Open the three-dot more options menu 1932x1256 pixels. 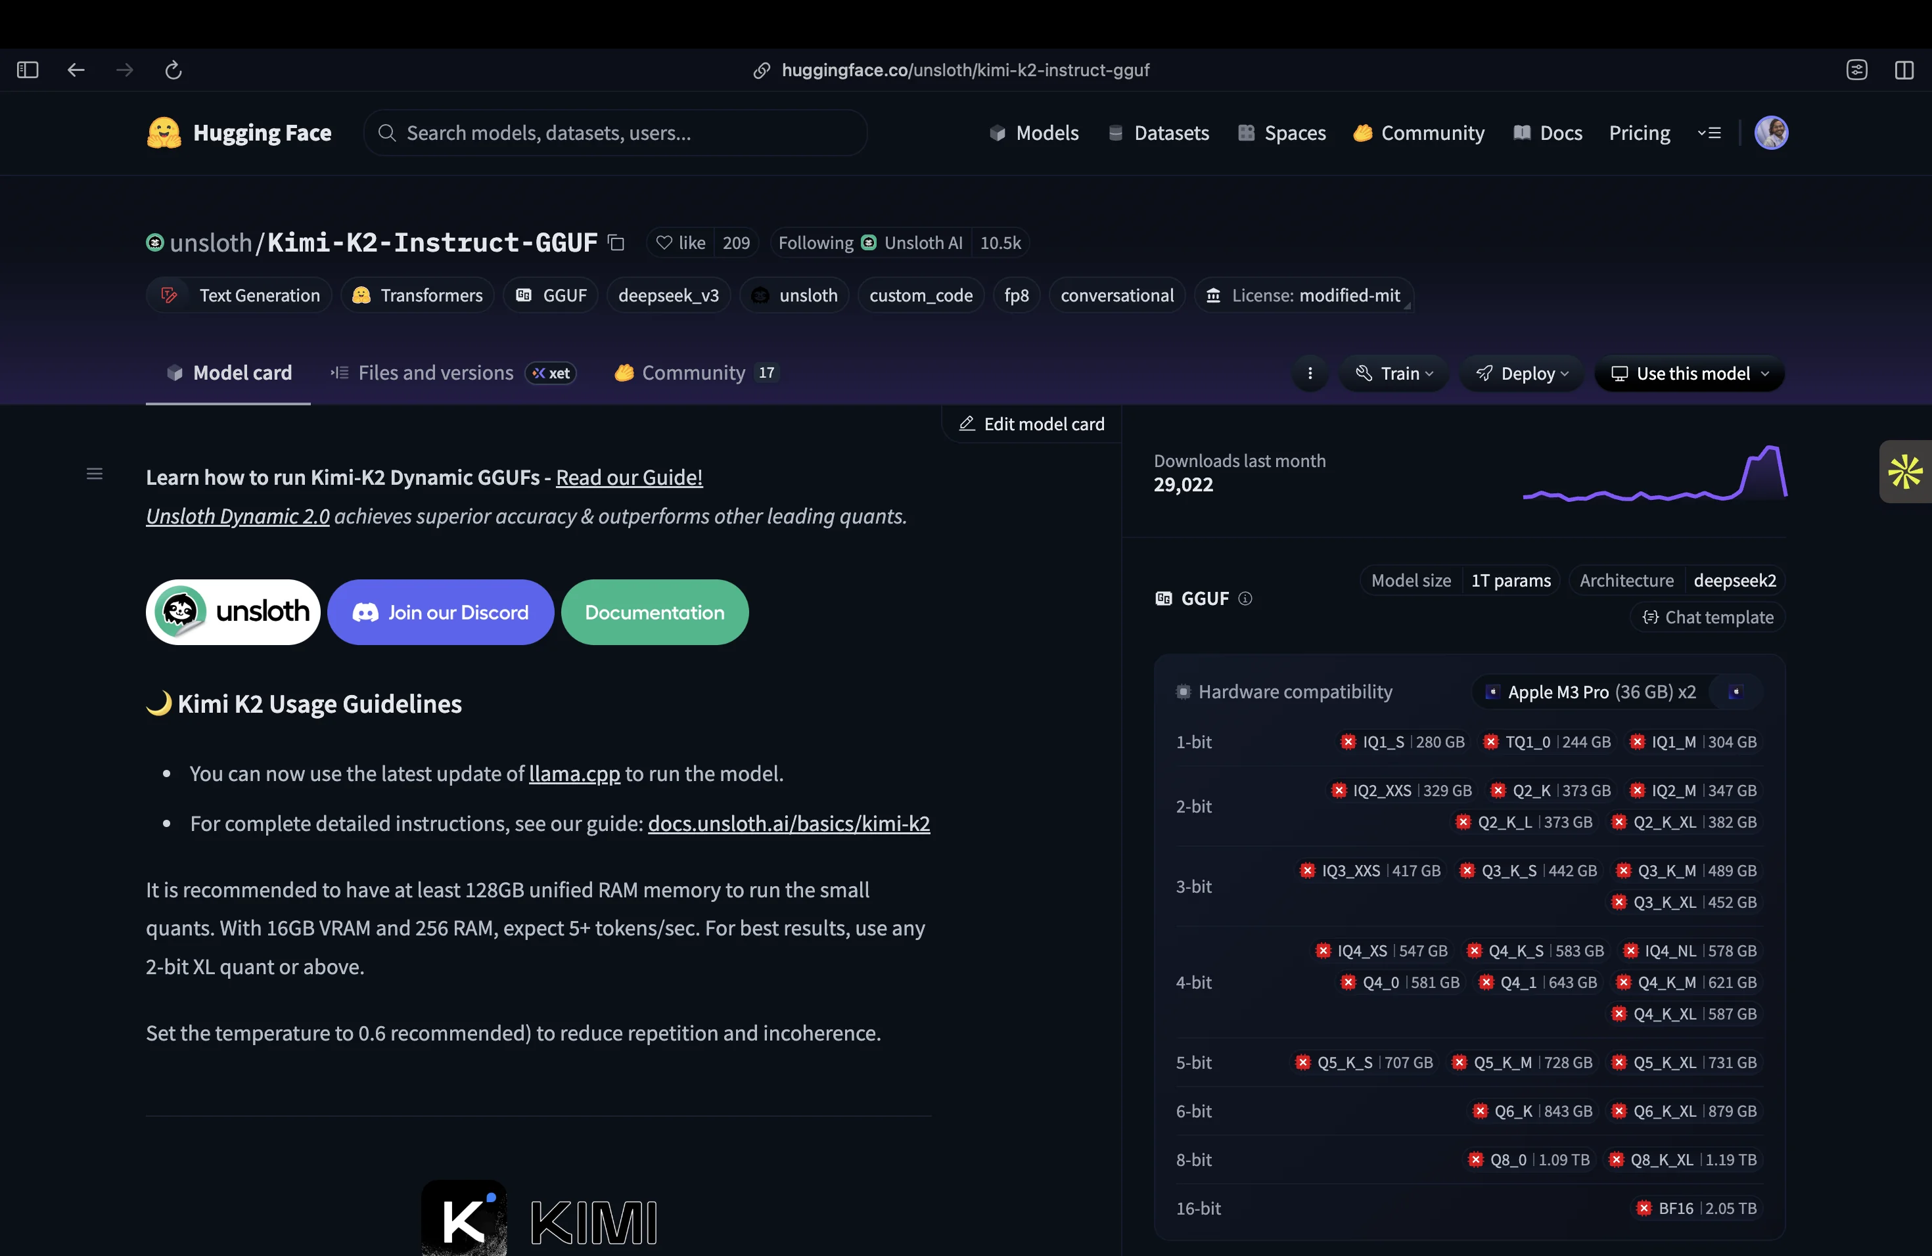[x=1310, y=373]
